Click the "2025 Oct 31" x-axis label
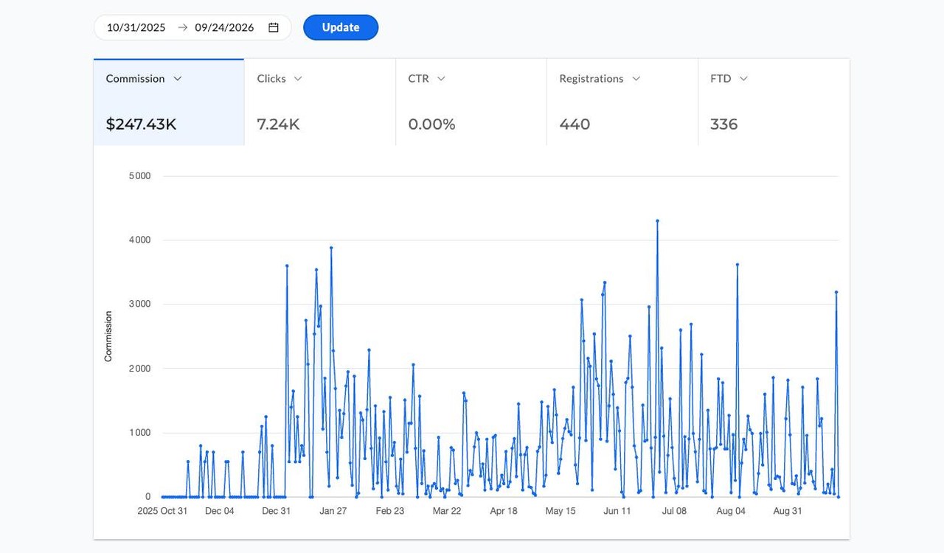The width and height of the screenshot is (944, 553). coord(163,511)
